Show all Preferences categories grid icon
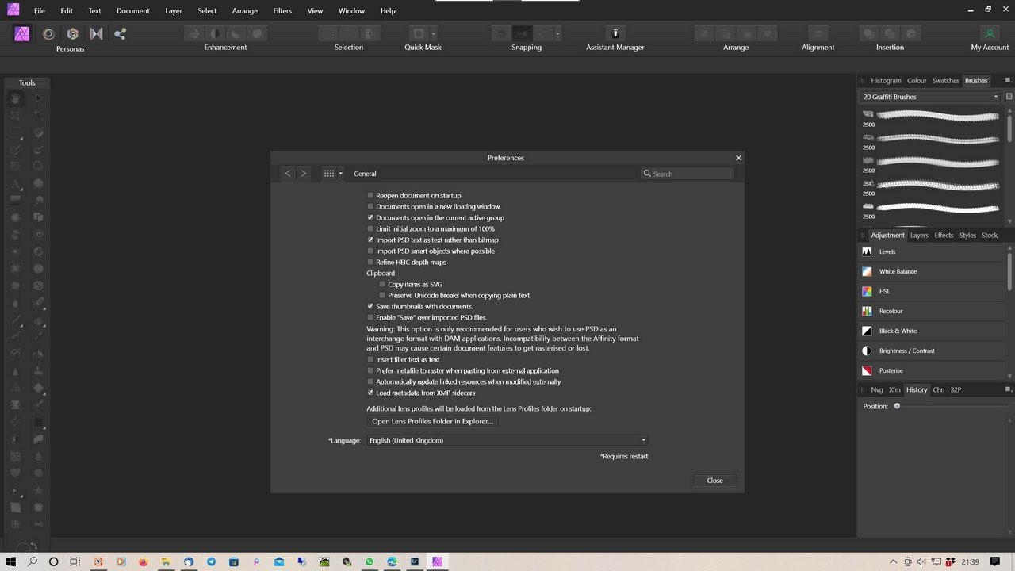This screenshot has width=1015, height=571. pyautogui.click(x=328, y=173)
